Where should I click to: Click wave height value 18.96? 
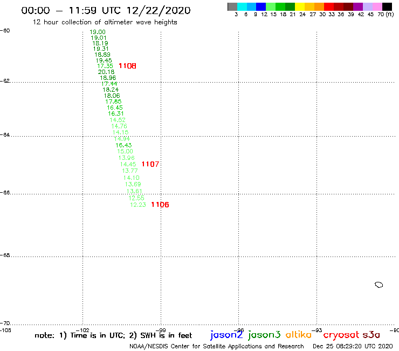click(x=108, y=78)
